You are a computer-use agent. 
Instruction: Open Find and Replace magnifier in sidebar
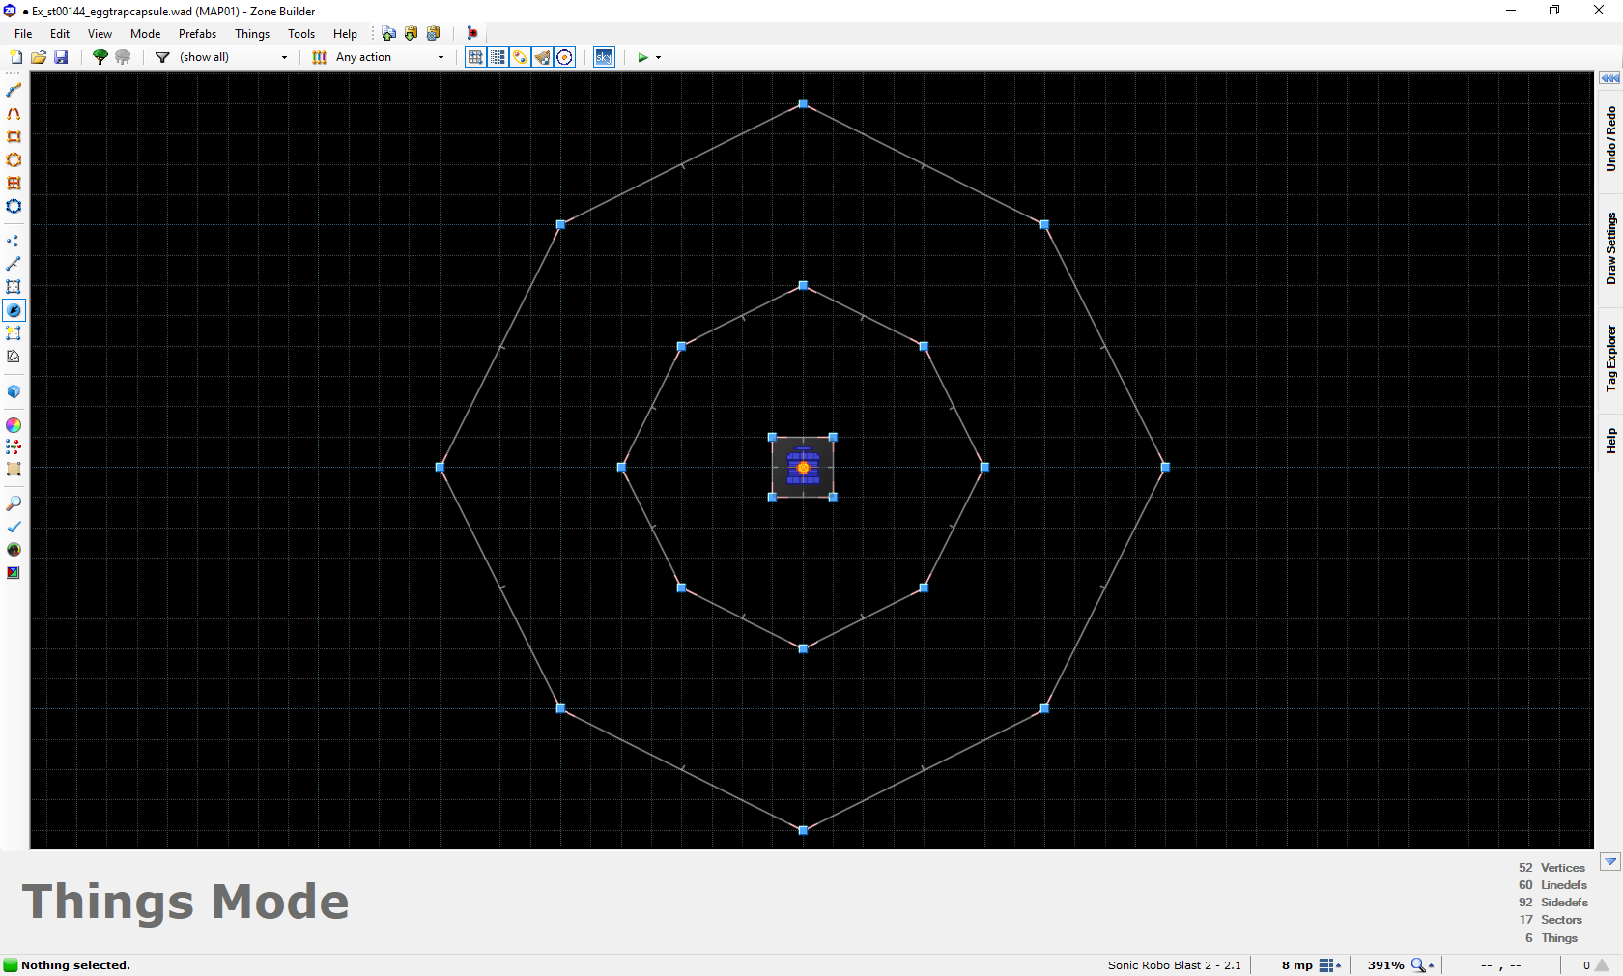pos(14,503)
